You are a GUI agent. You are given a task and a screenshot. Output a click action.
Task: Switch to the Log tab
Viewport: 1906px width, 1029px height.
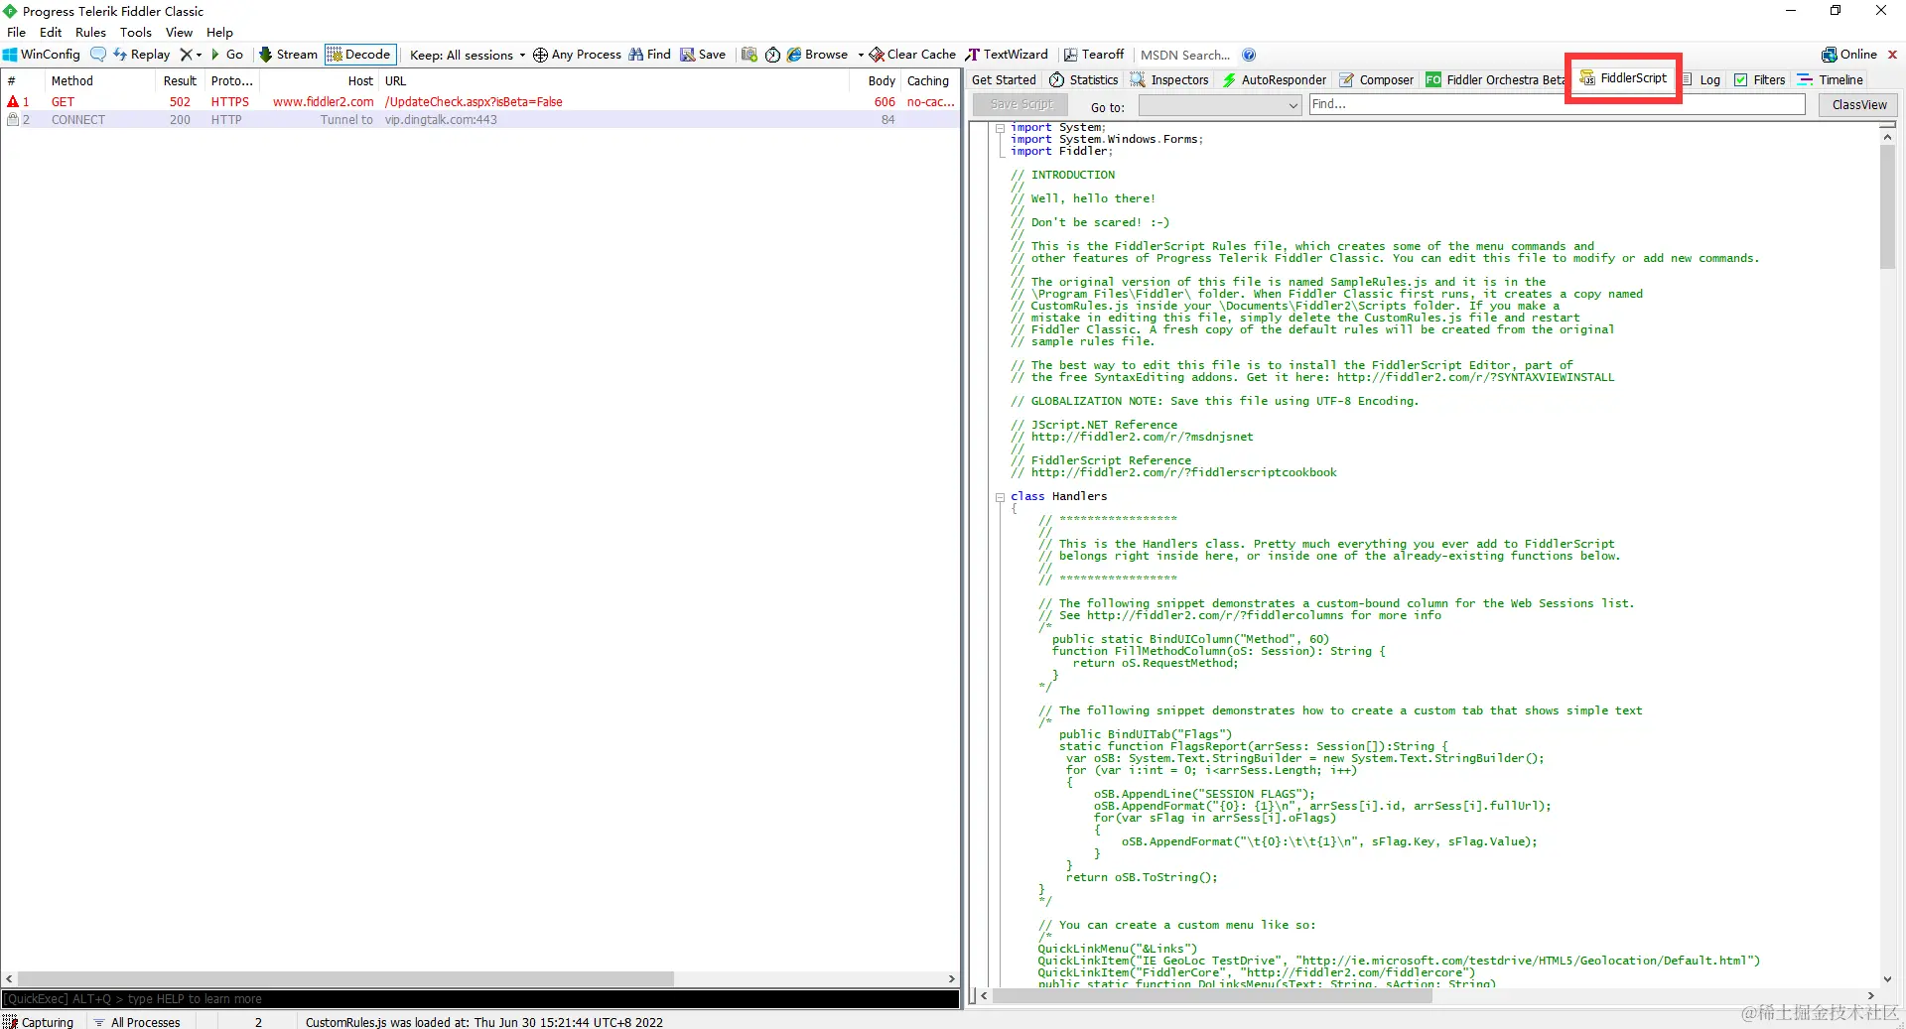(x=1702, y=80)
